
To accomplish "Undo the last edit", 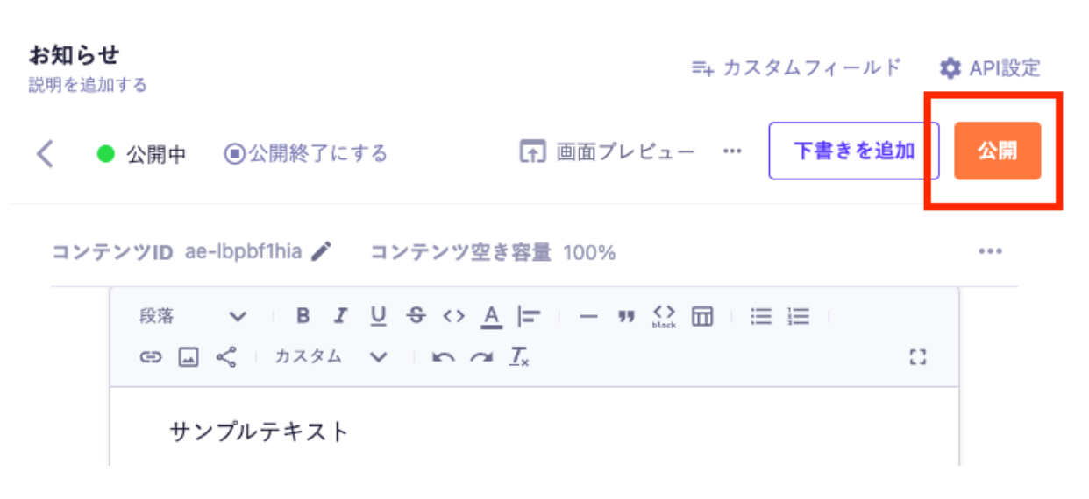I will (x=444, y=357).
